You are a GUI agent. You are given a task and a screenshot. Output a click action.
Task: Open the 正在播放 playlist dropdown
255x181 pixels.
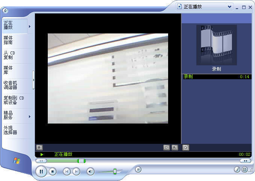point(230,6)
